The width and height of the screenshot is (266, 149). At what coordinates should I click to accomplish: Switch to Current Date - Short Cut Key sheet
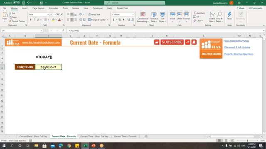click(x=33, y=136)
